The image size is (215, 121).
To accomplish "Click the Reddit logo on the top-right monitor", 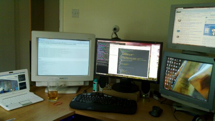I will [179, 11].
